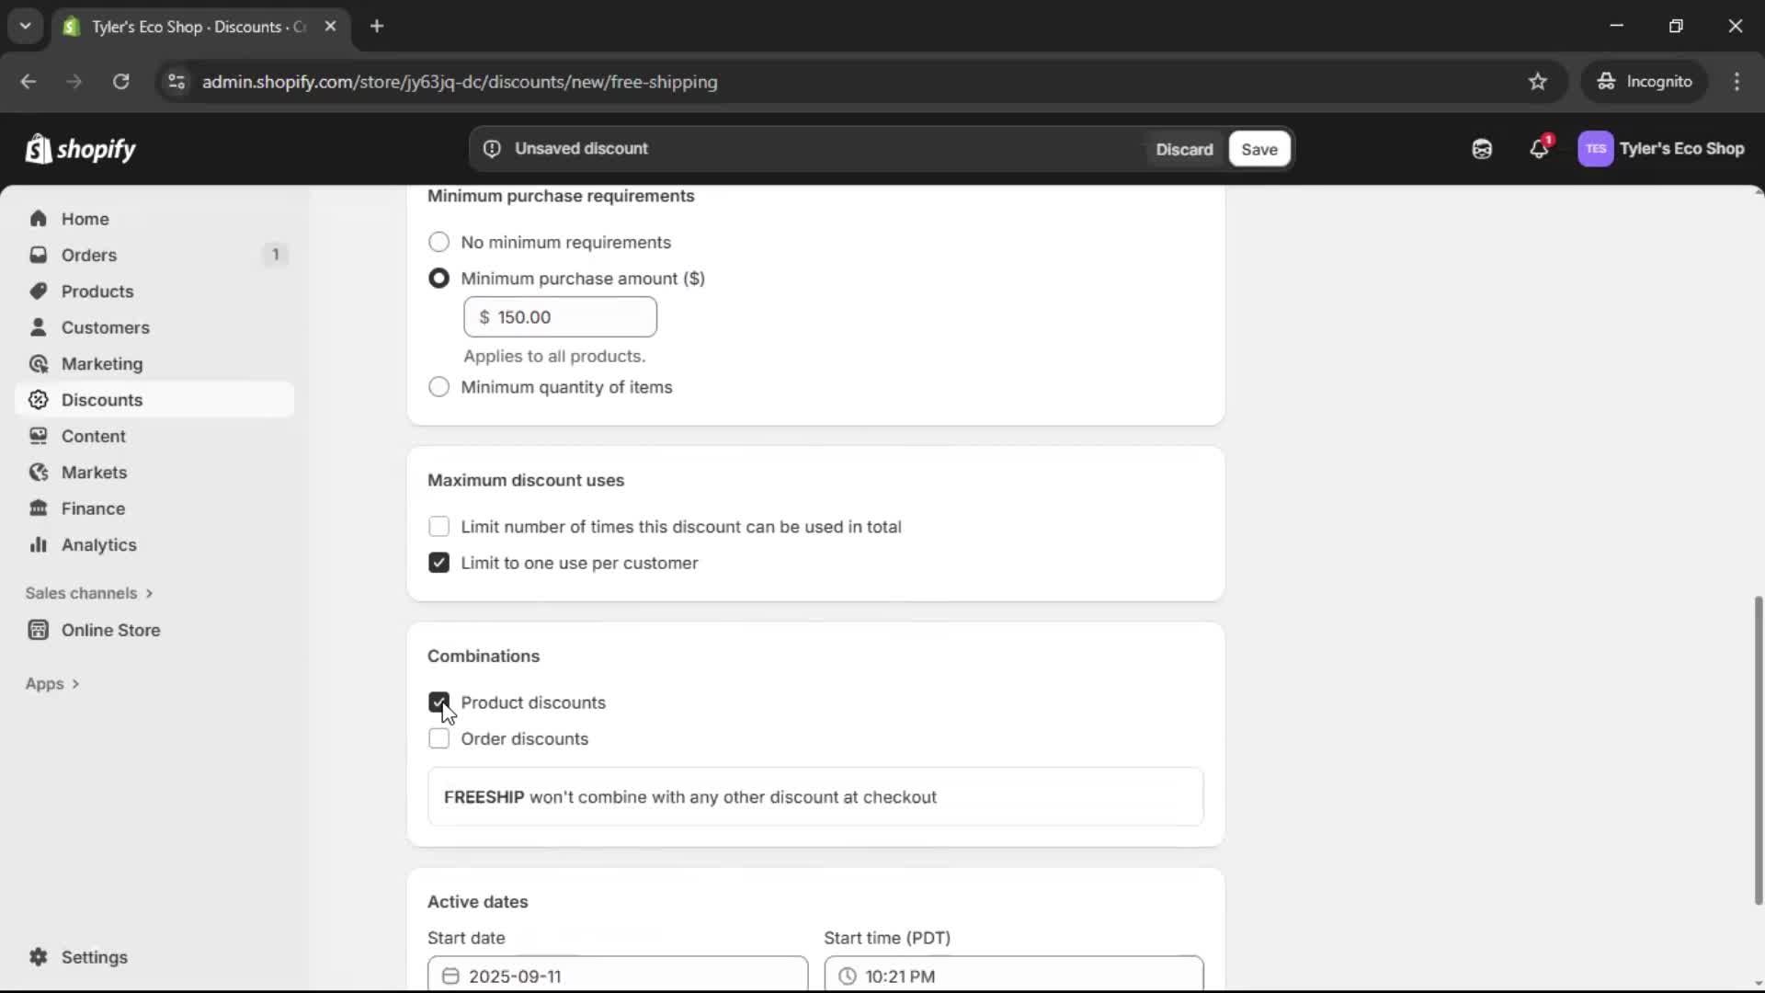Open the Chrome three-dot menu
This screenshot has width=1765, height=993.
[x=1737, y=81]
